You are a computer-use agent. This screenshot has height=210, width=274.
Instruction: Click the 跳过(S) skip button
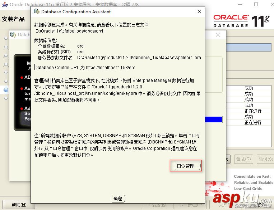click(265, 159)
